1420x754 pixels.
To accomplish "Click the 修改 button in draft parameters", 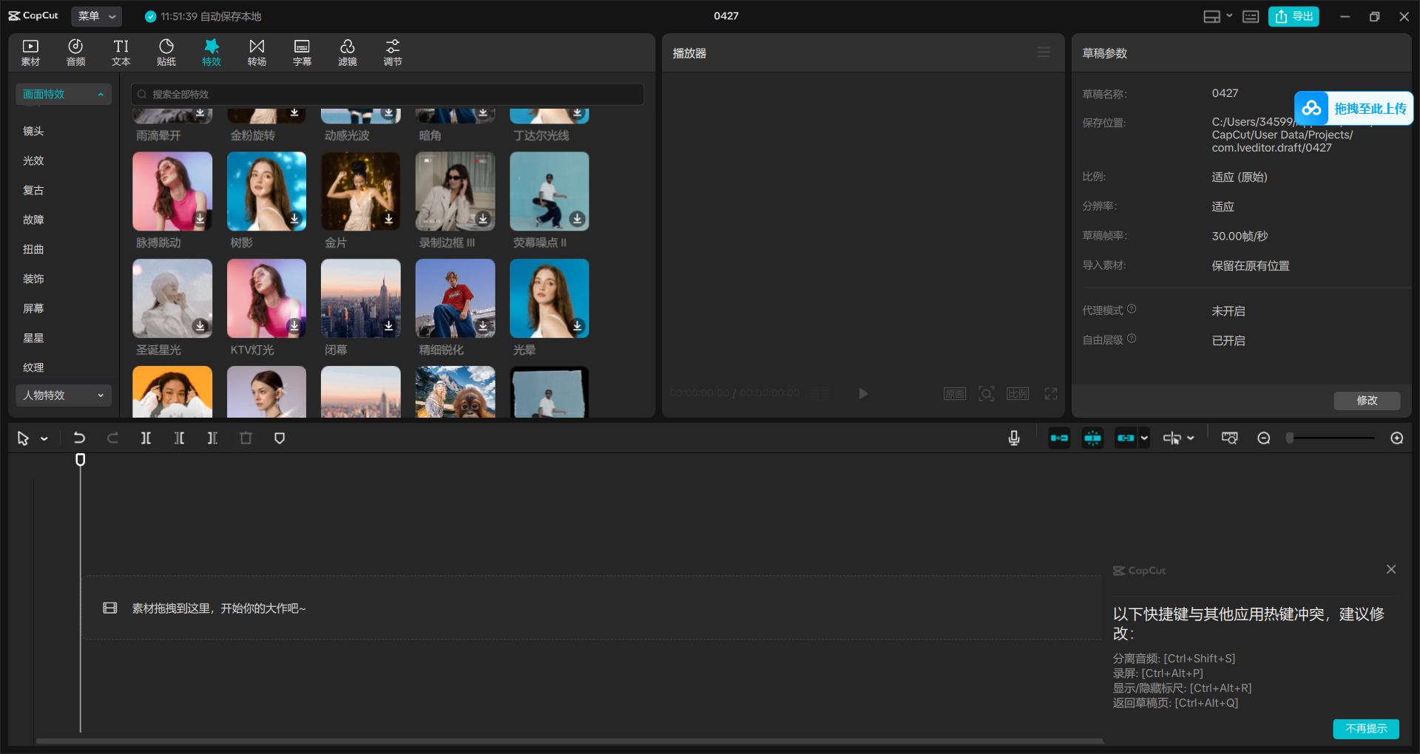I will pyautogui.click(x=1367, y=400).
